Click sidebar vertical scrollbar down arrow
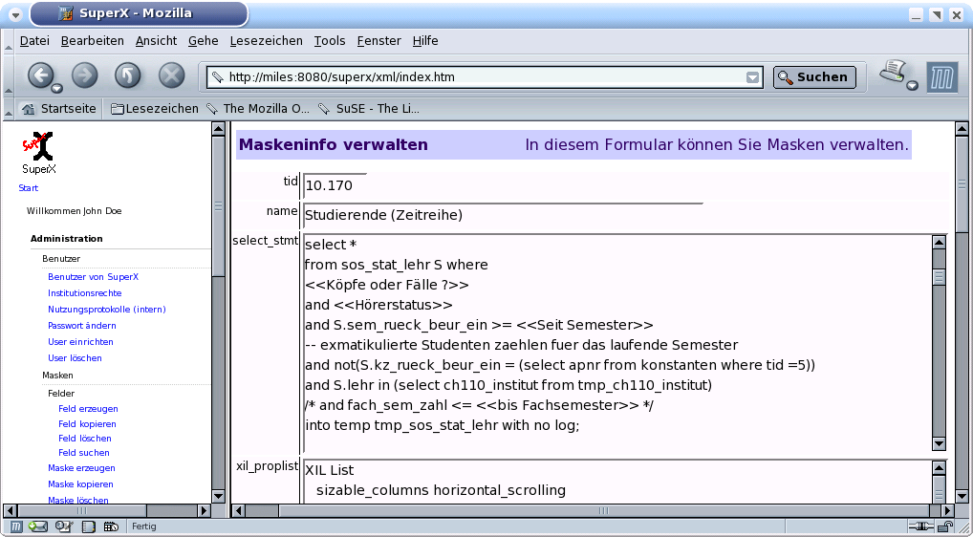This screenshot has height=537, width=973. [218, 496]
